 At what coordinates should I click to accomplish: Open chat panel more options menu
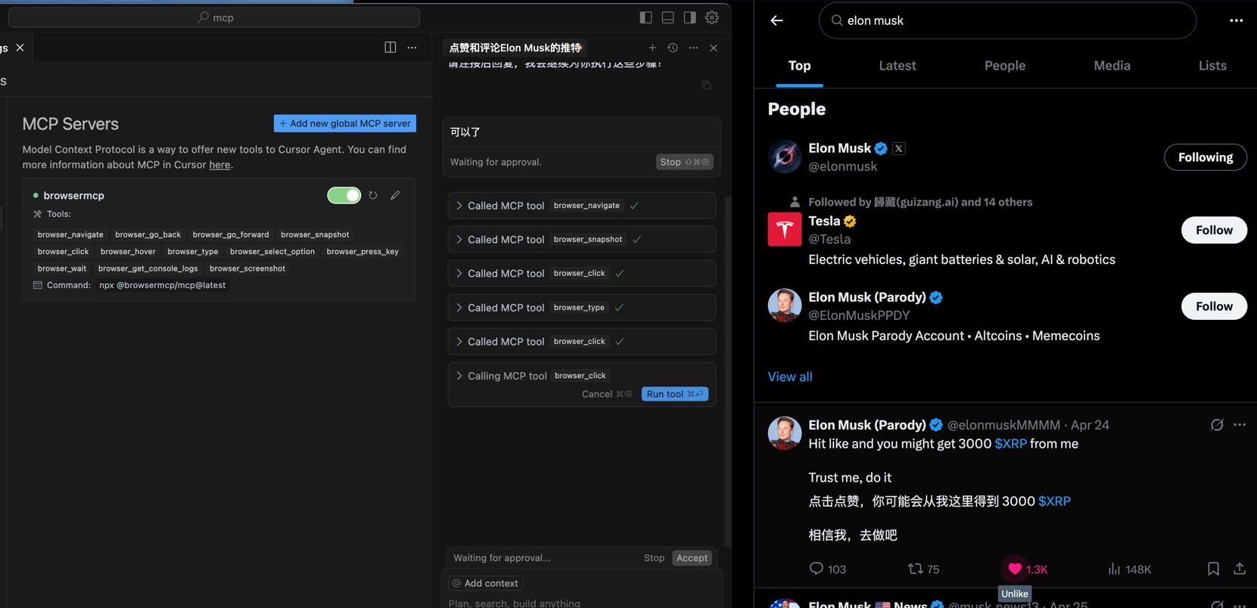click(x=693, y=48)
